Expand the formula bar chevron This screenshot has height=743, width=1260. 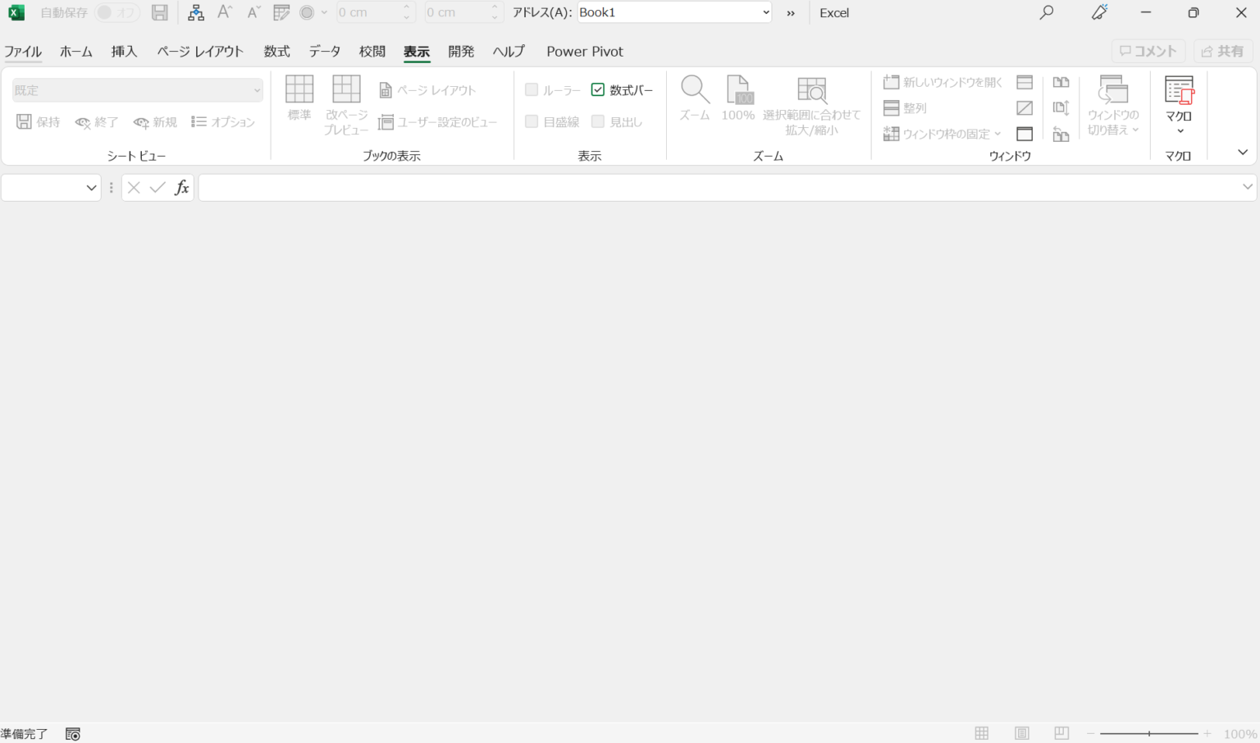coord(1248,187)
